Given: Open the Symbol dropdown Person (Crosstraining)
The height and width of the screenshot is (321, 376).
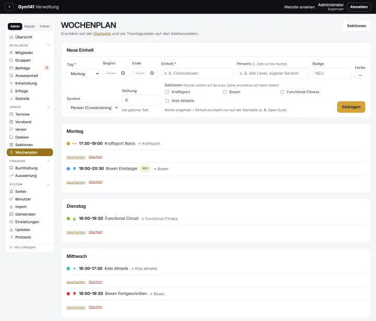Looking at the screenshot, I should click(92, 108).
